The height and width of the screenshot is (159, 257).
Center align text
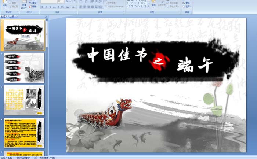pyautogui.click(x=84, y=7)
